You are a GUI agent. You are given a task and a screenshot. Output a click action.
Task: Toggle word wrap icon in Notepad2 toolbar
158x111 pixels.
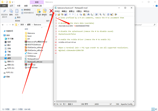[96, 15]
